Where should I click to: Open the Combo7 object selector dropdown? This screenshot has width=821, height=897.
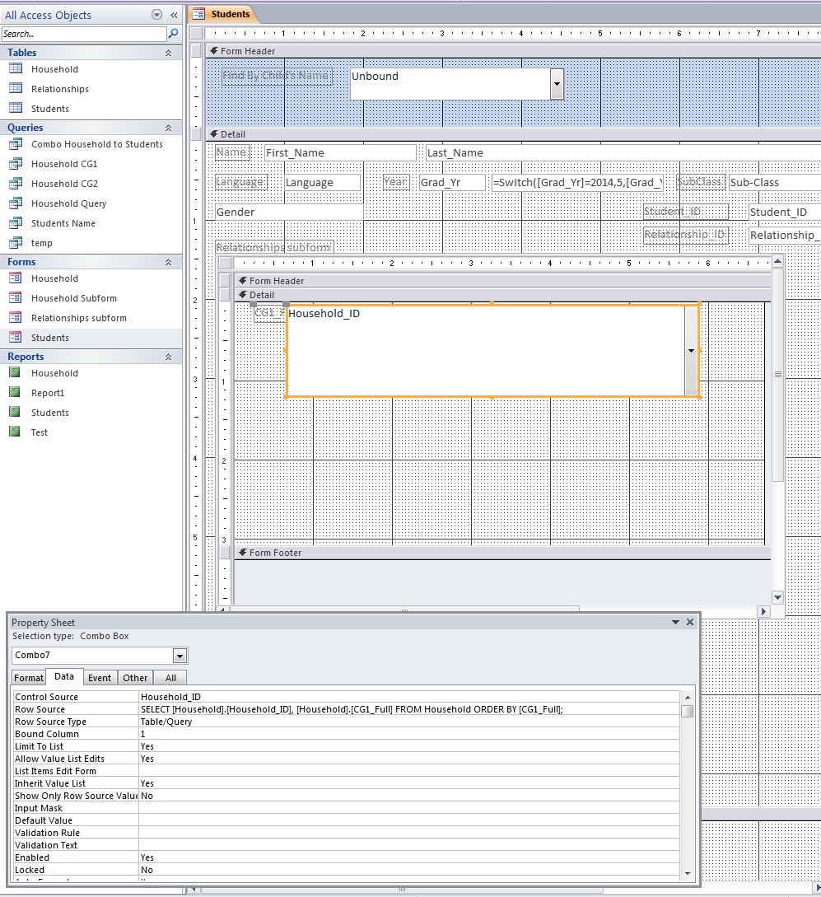click(180, 656)
